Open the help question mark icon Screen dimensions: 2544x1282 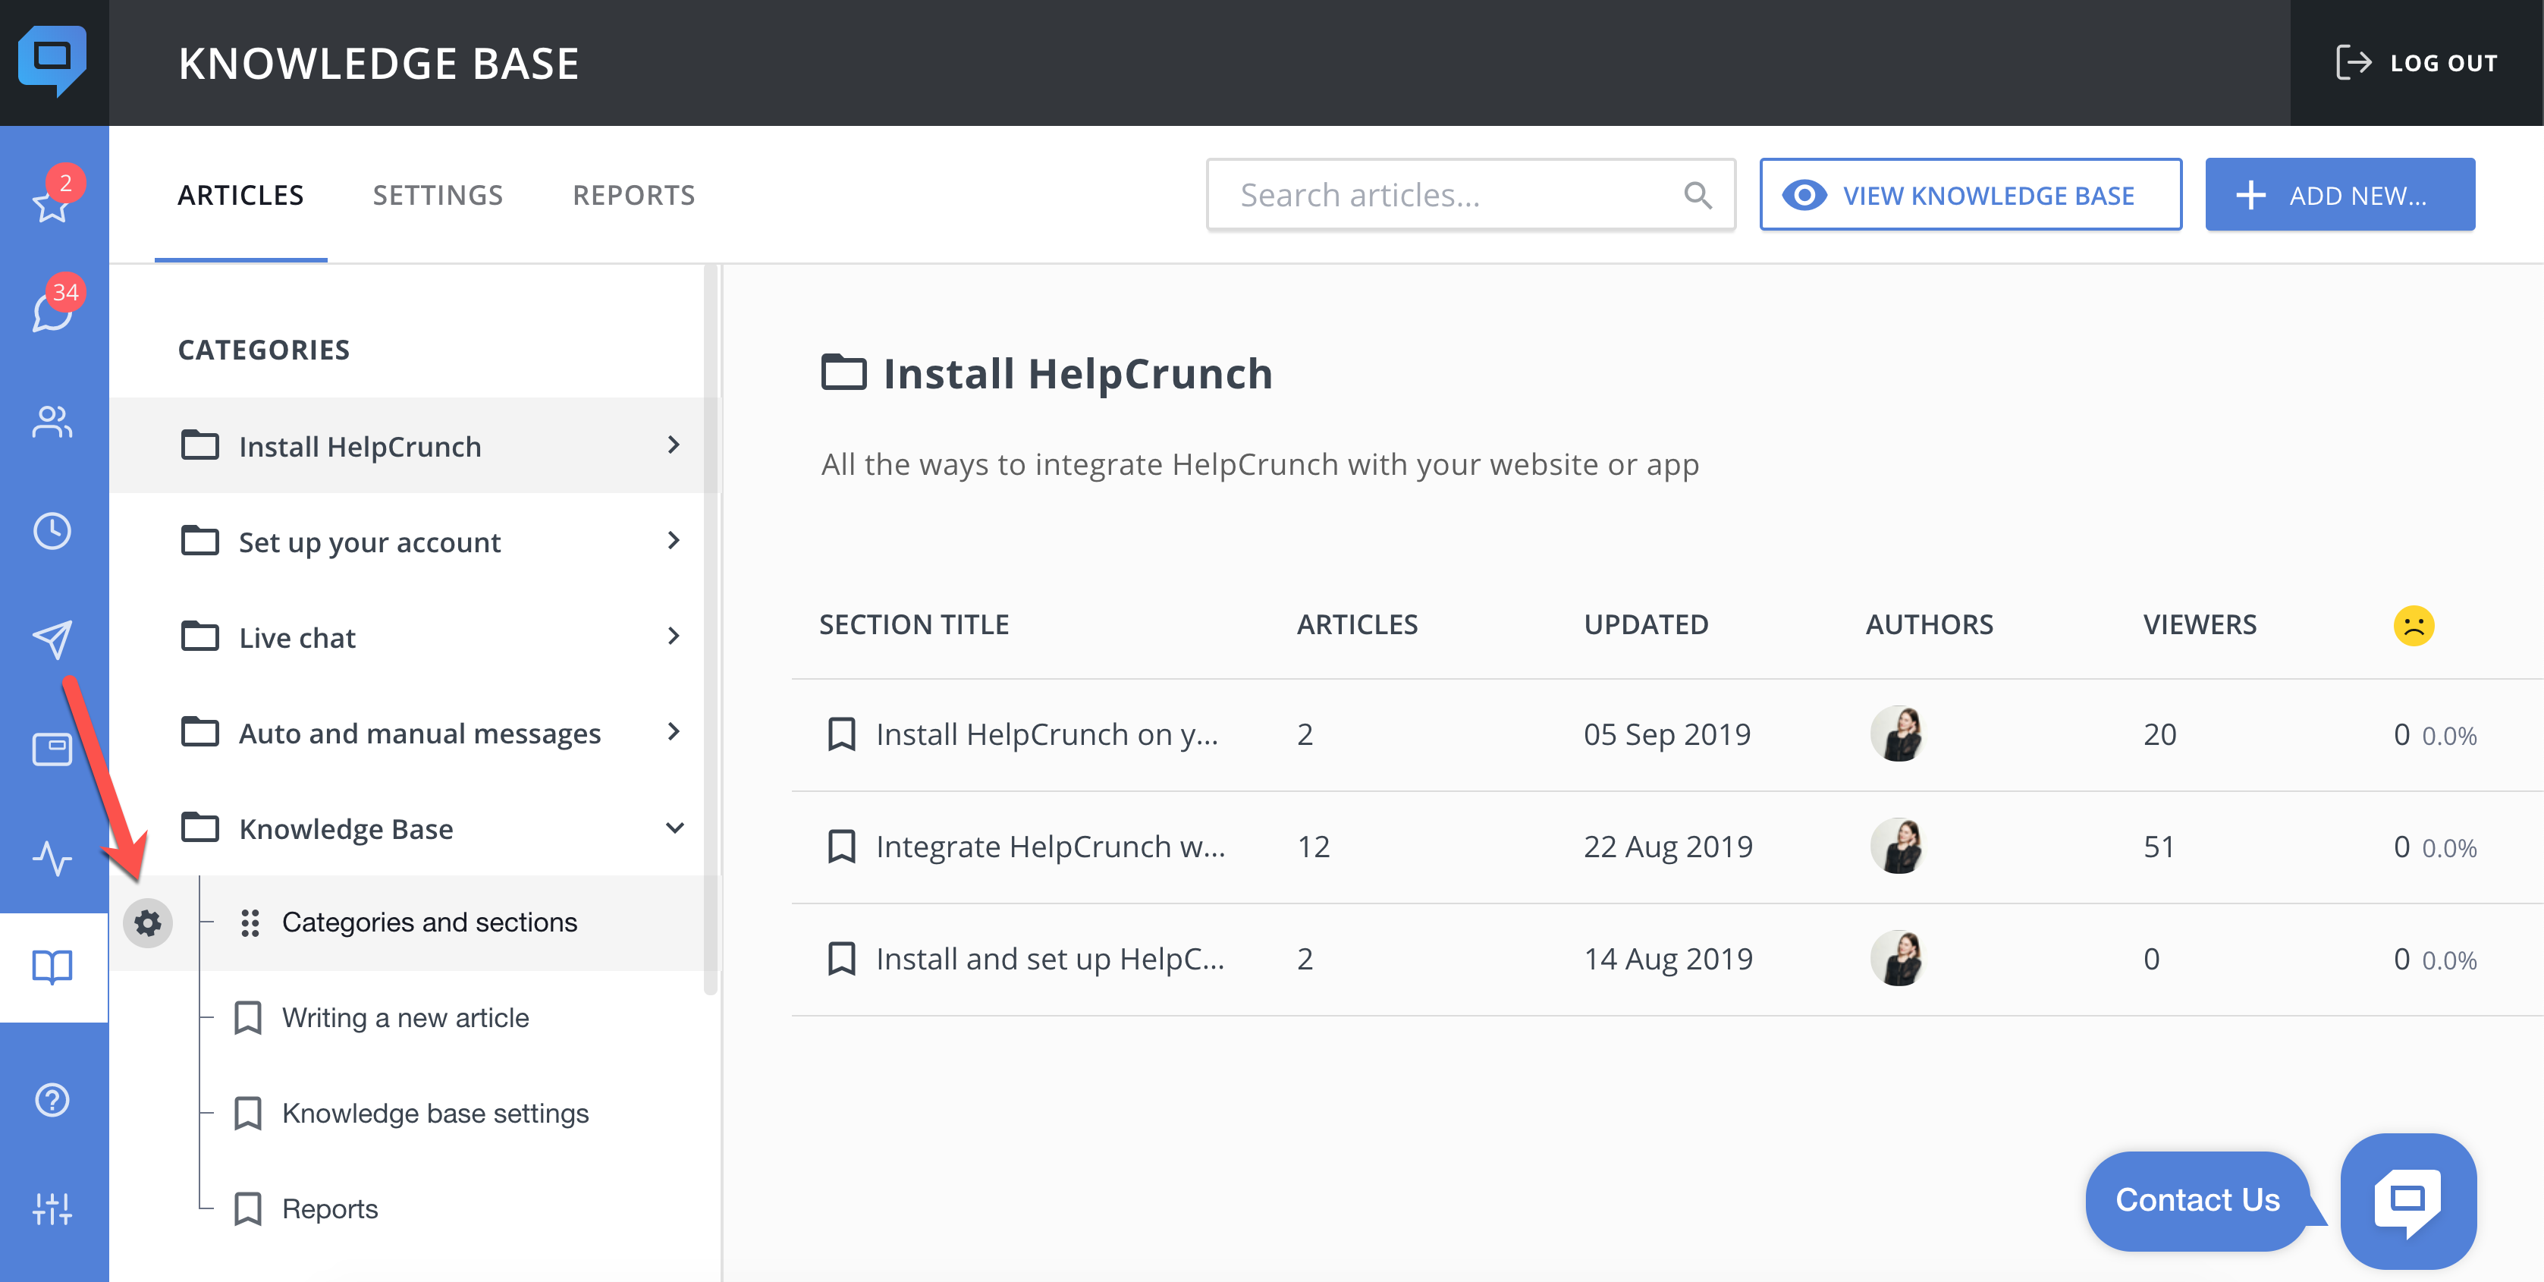pyautogui.click(x=52, y=1099)
